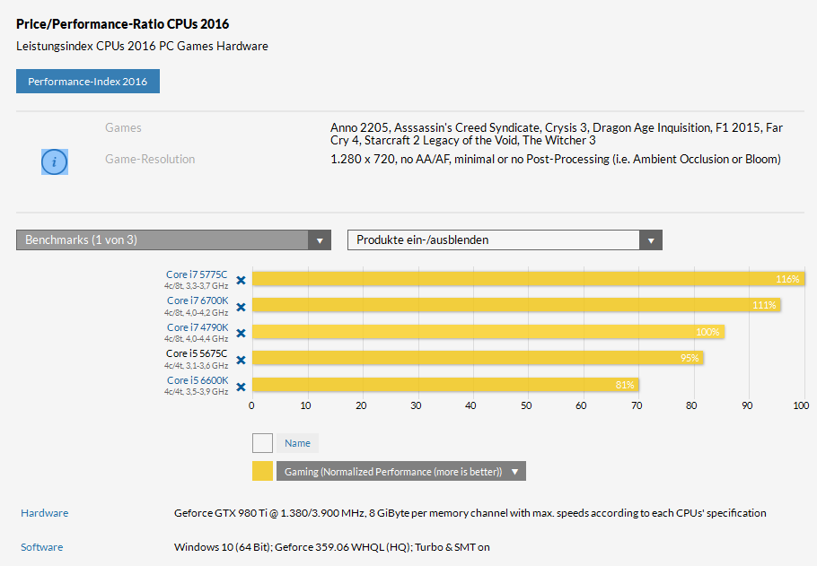Click the 1.280 x 720 resolution text
The image size is (817, 566).
click(556, 159)
